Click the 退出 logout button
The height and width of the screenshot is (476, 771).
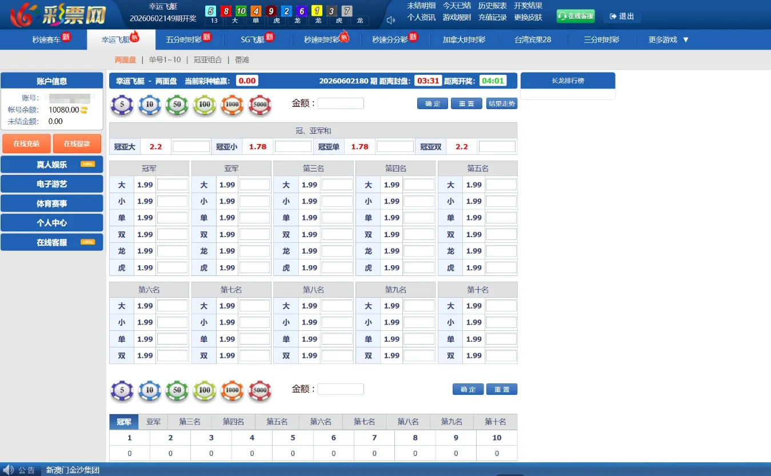pyautogui.click(x=622, y=17)
